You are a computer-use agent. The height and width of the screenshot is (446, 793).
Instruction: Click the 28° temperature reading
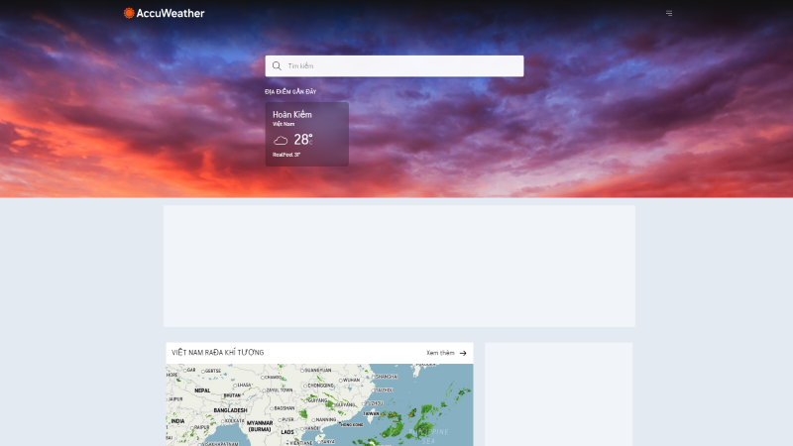[x=303, y=140]
